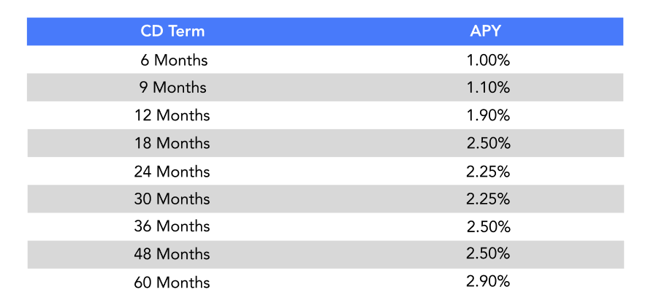Click the 1.10% APY value
This screenshot has height=303, width=648.
(x=488, y=88)
